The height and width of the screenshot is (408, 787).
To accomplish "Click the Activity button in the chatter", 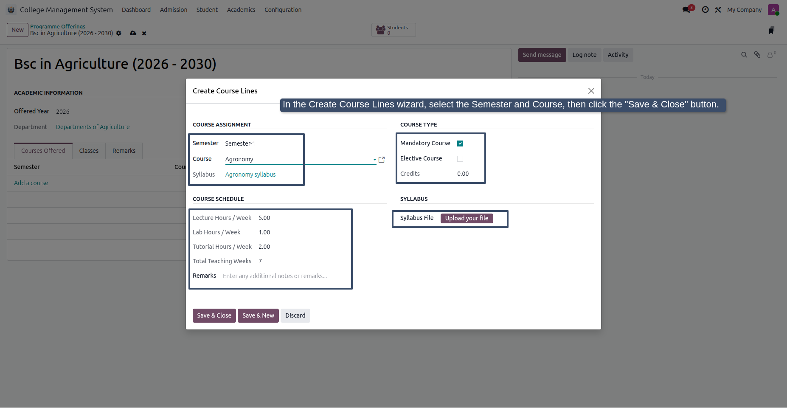I will pyautogui.click(x=618, y=55).
